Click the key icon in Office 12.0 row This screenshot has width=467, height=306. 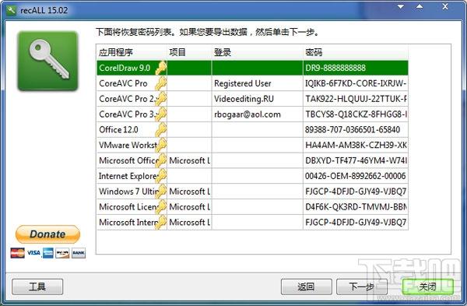(161, 129)
